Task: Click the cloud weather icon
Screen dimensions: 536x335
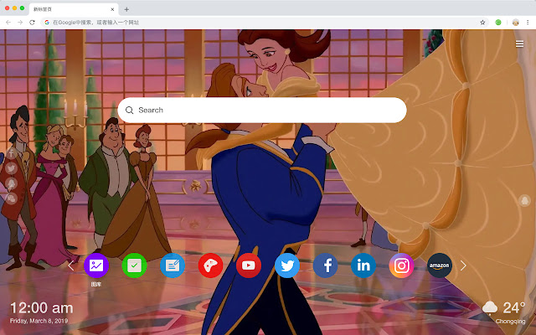Action: [x=490, y=308]
